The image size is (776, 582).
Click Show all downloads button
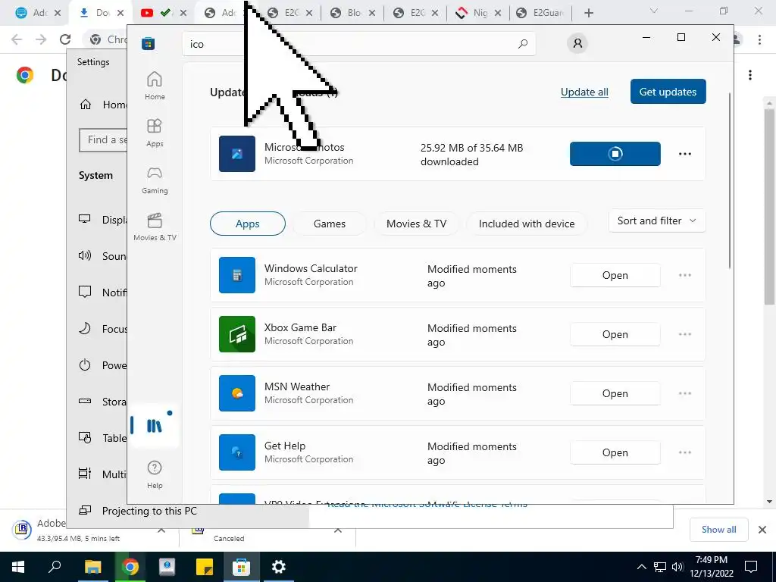tap(718, 530)
